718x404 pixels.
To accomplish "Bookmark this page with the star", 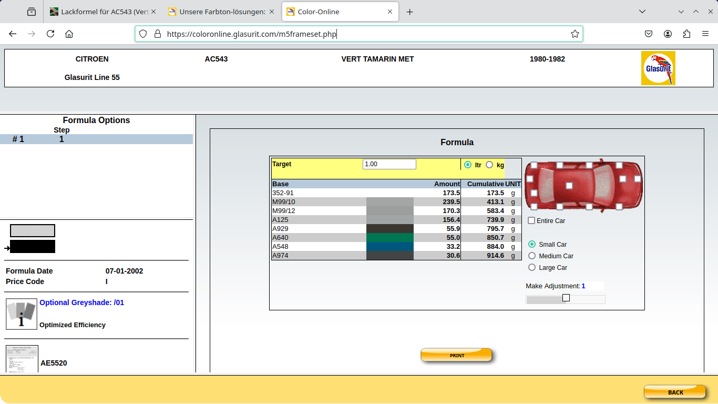I will click(x=575, y=34).
